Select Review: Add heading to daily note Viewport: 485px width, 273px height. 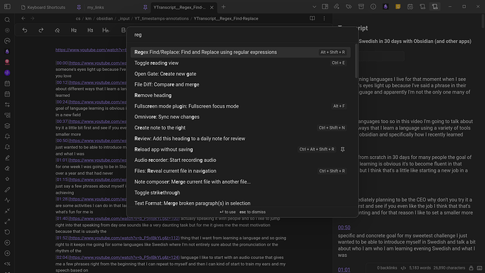click(240, 139)
